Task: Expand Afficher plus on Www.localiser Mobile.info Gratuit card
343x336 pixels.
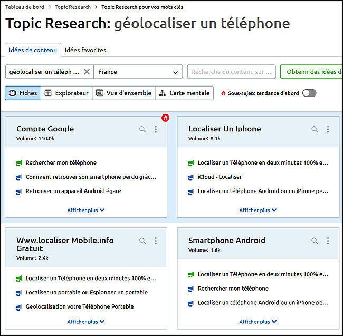Action: [85, 322]
